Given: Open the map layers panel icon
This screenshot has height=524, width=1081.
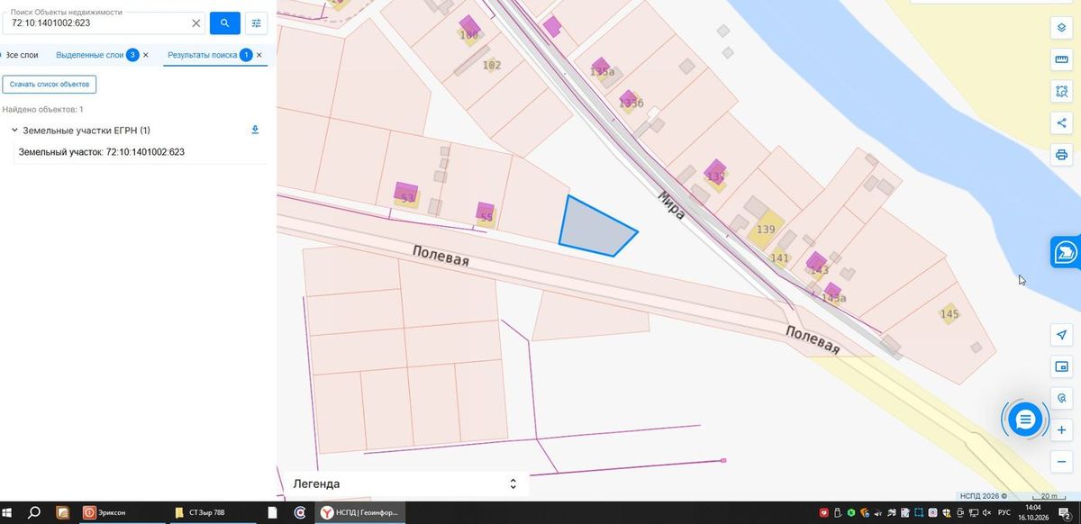Looking at the screenshot, I should [1061, 27].
